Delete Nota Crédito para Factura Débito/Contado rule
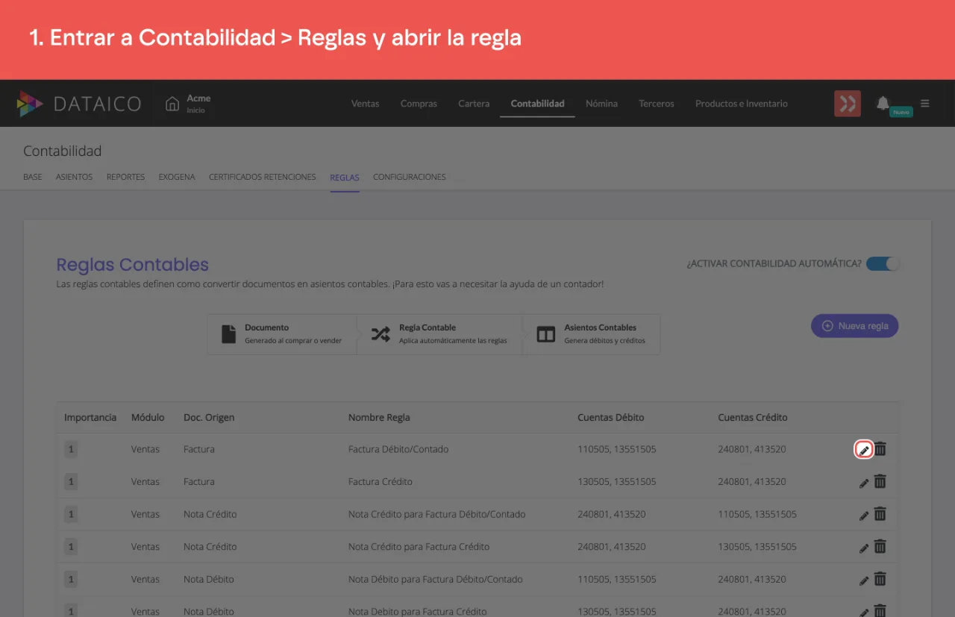Viewport: 955px width, 617px height. 880,513
